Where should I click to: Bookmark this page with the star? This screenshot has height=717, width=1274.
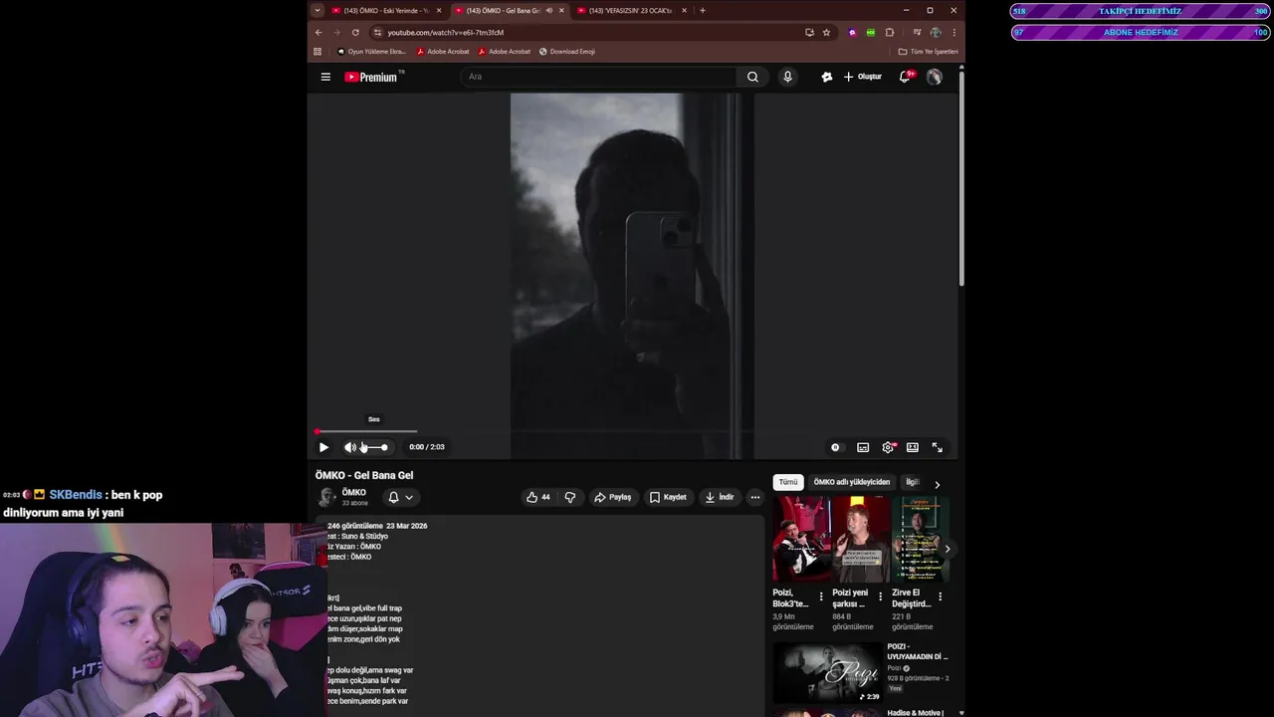coord(826,32)
